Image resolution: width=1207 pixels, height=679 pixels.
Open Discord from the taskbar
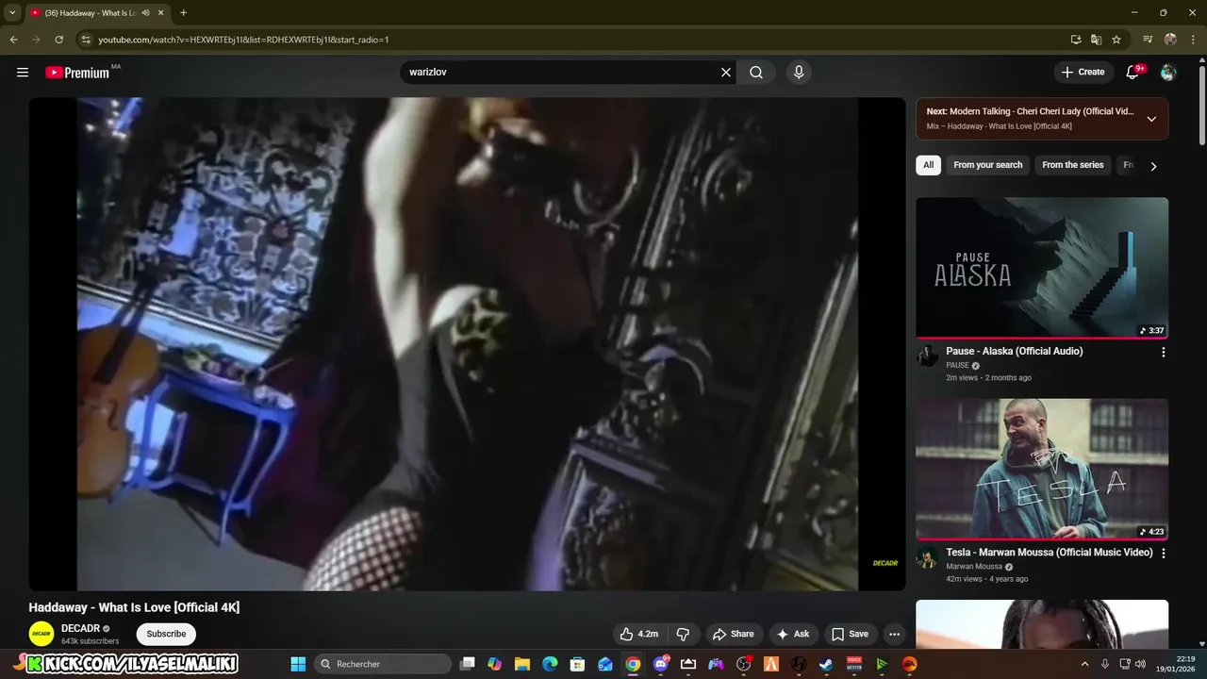pos(661,664)
